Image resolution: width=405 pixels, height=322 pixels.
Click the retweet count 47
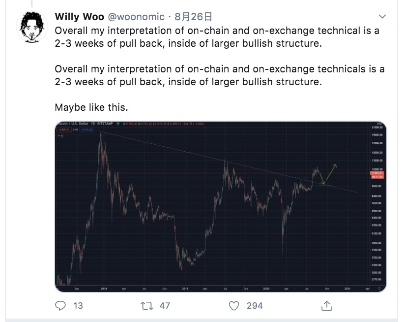[165, 306]
